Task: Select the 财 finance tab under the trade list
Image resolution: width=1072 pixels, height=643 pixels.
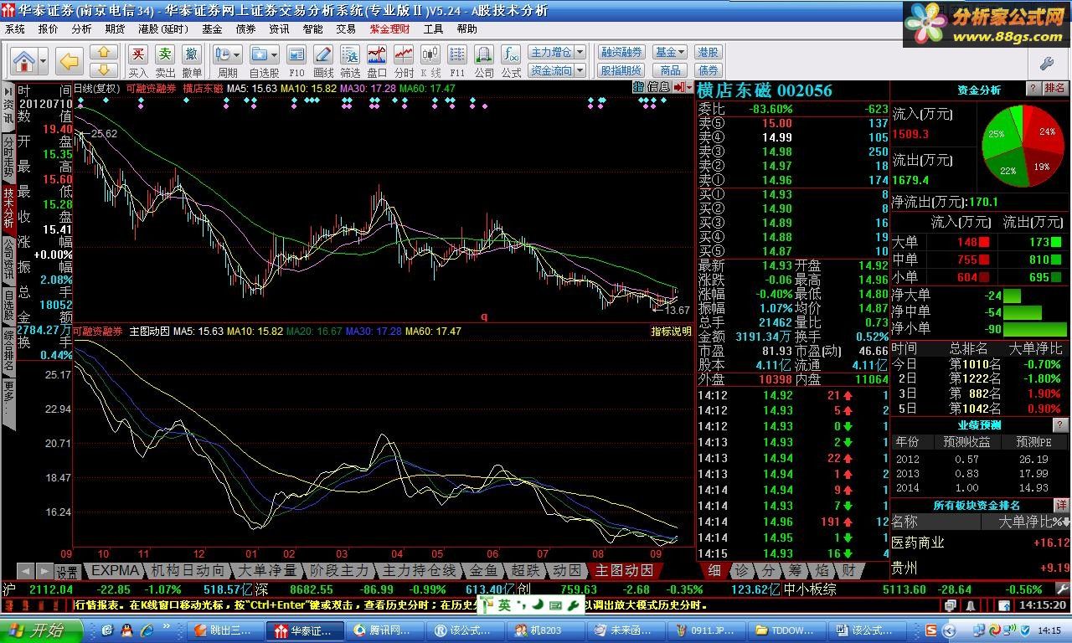Action: (849, 571)
